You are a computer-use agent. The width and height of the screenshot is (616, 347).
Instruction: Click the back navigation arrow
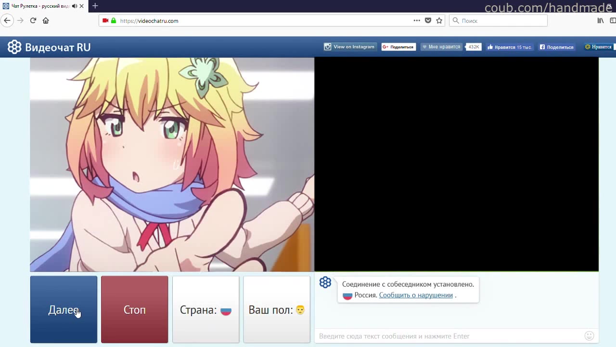7,21
